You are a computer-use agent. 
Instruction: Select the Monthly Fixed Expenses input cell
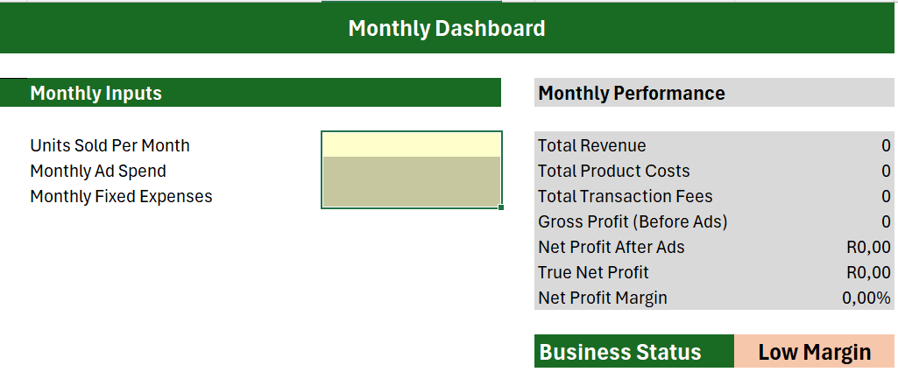click(411, 195)
